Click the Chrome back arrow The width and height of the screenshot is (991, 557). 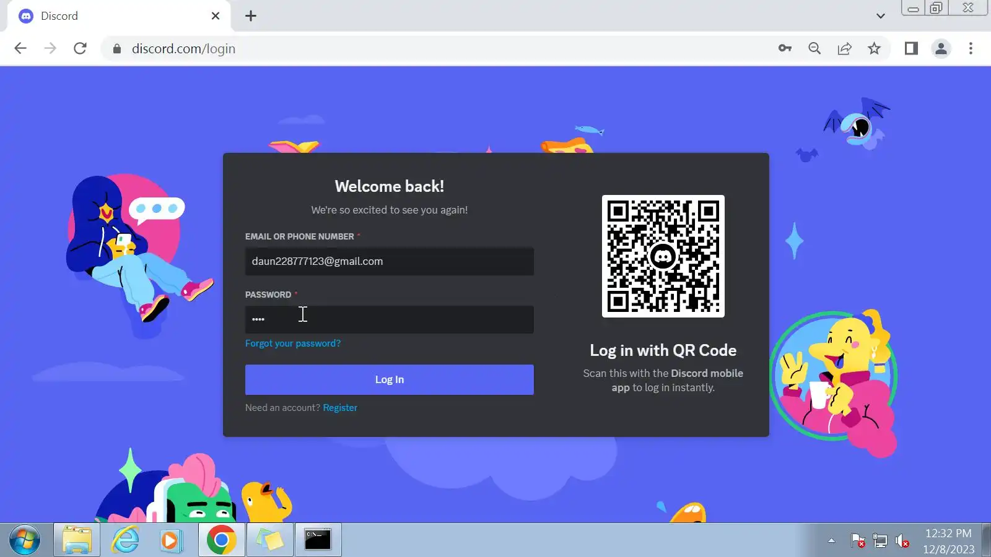pos(20,48)
